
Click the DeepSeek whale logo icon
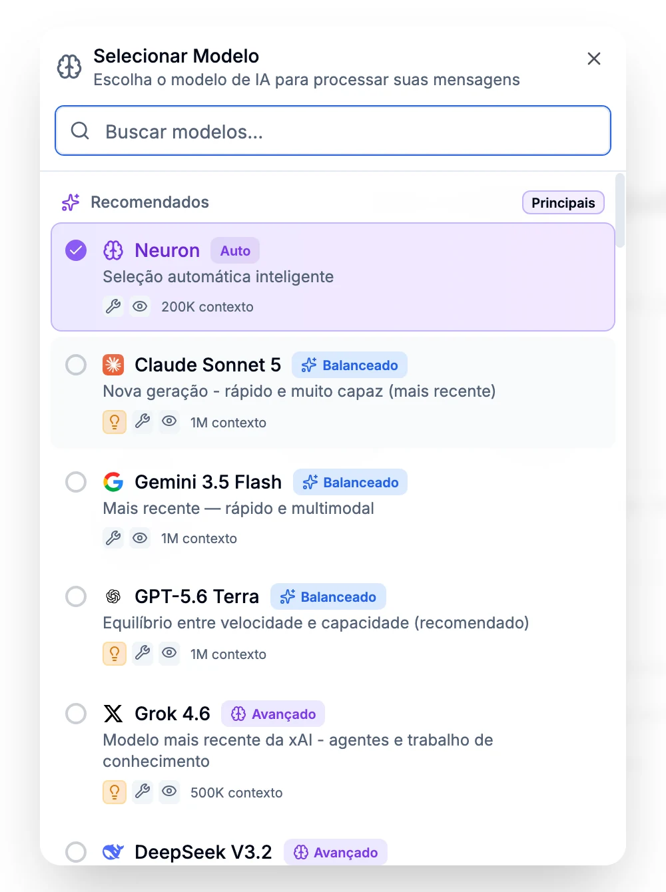(x=113, y=852)
